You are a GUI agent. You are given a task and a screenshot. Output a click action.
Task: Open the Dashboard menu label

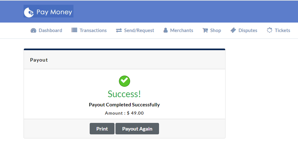click(x=50, y=30)
